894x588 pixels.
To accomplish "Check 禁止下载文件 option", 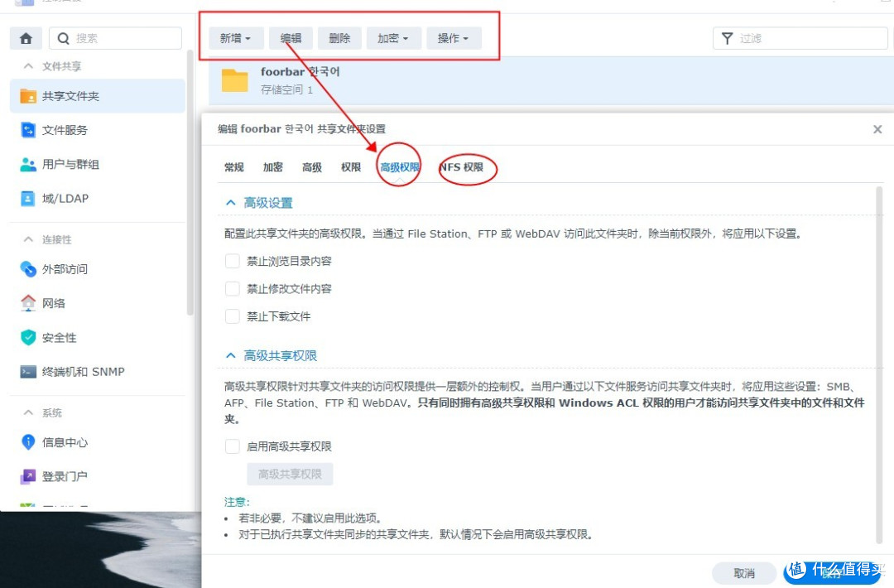I will (232, 316).
